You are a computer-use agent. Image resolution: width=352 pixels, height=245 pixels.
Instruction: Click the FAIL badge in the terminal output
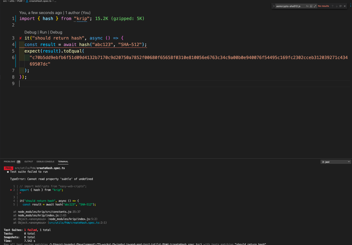click(8, 168)
